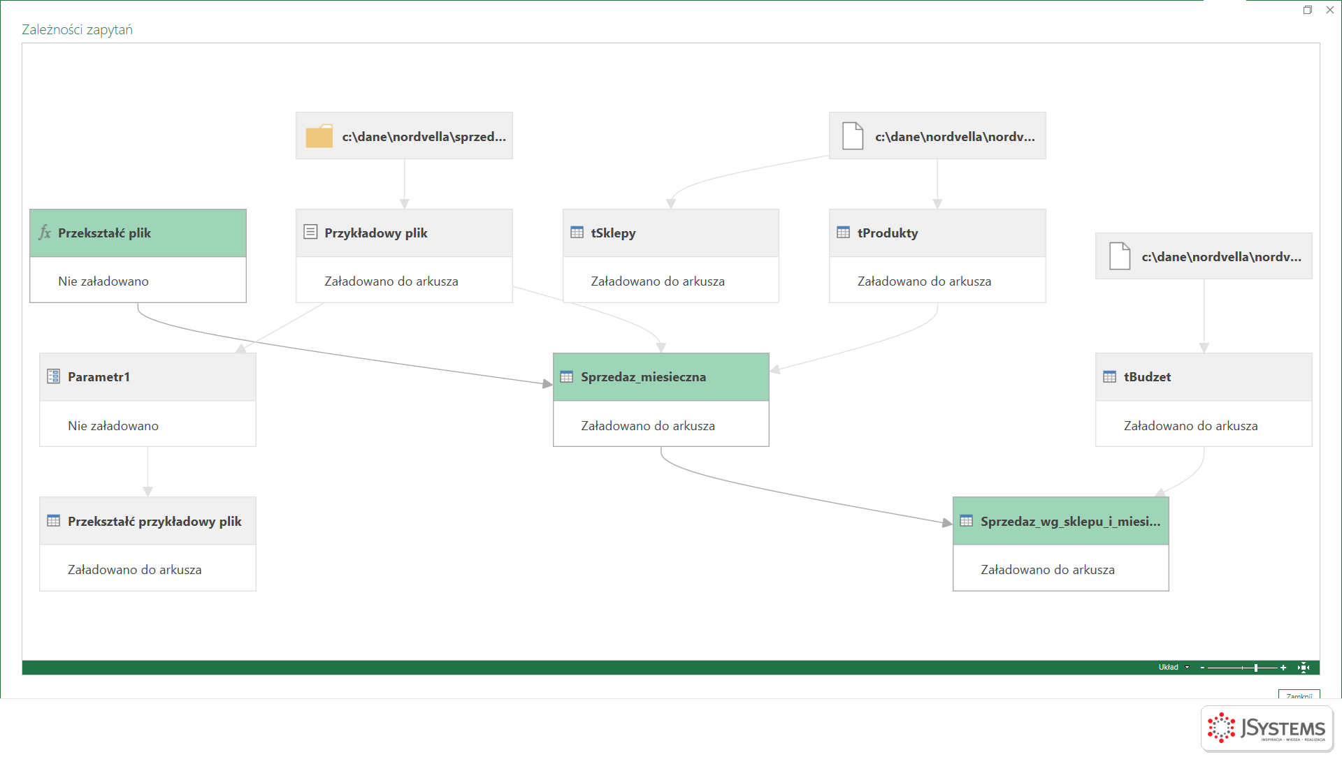Select the tProdukty node title
1342x757 pixels.
[888, 233]
